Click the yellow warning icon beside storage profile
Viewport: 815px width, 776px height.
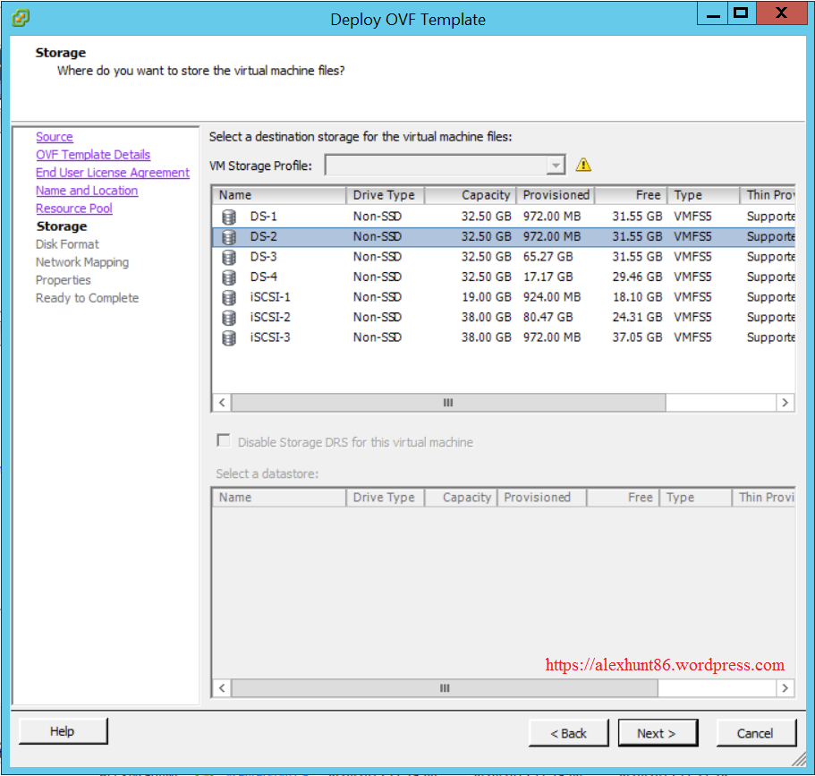[583, 165]
